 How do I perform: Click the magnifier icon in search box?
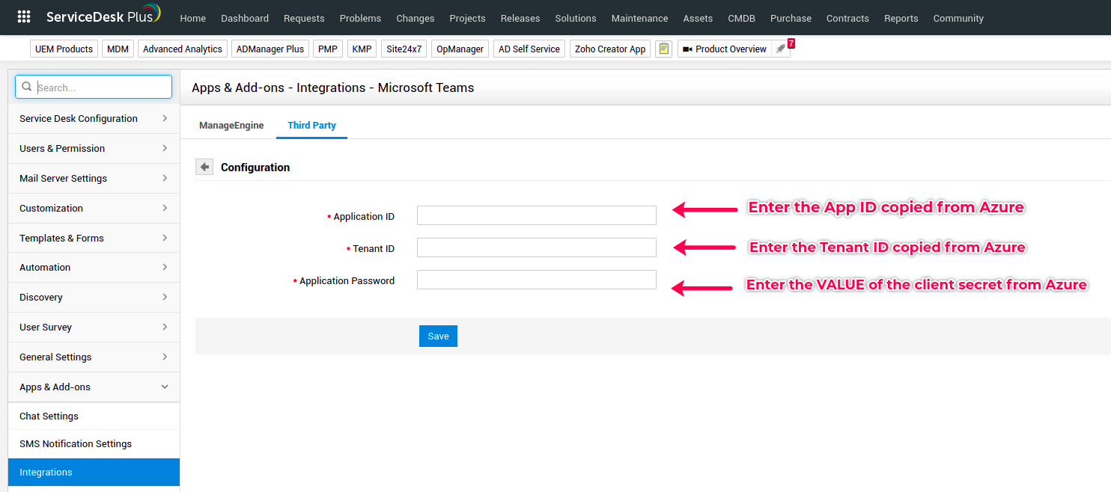[27, 87]
